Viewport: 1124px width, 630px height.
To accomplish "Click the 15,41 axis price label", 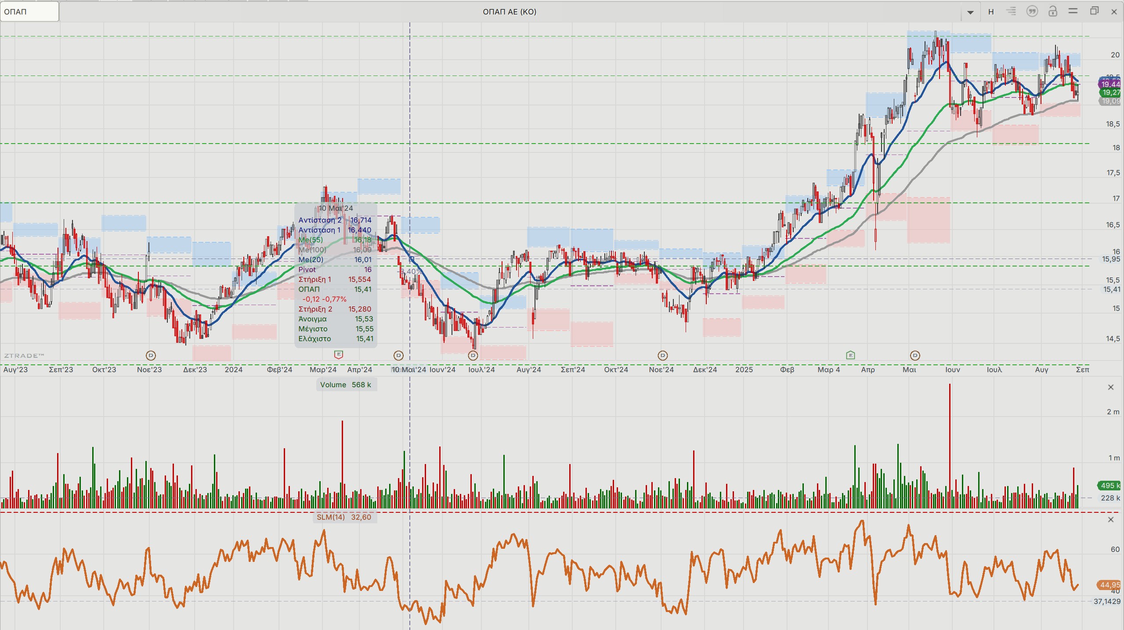I will pos(1112,289).
